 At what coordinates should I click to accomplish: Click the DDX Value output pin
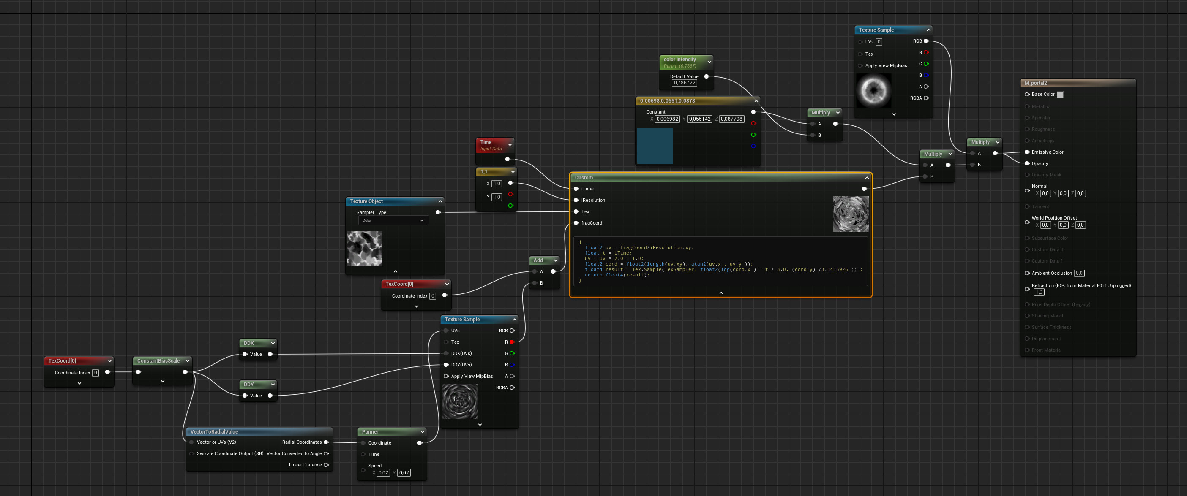pyautogui.click(x=270, y=354)
